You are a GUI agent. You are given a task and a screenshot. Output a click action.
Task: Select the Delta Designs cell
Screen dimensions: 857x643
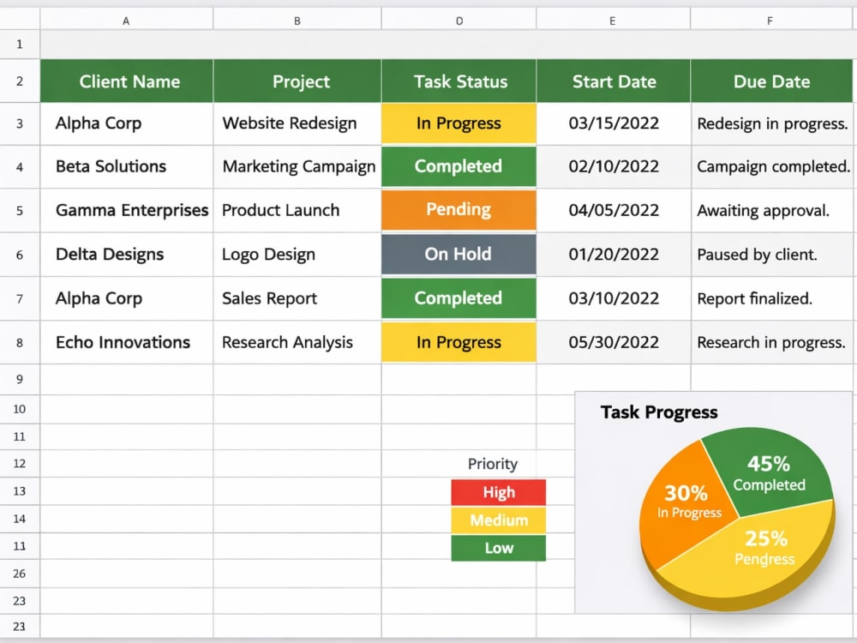click(126, 255)
